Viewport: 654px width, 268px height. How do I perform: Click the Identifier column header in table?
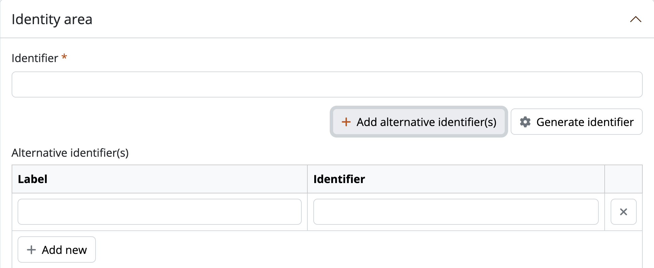pyautogui.click(x=339, y=179)
